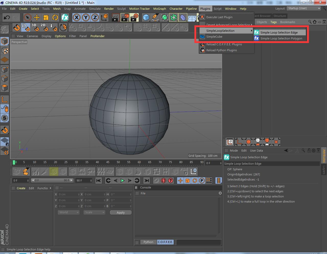Click the Undo arrow icon
This screenshot has width=327, height=254.
[6, 17]
